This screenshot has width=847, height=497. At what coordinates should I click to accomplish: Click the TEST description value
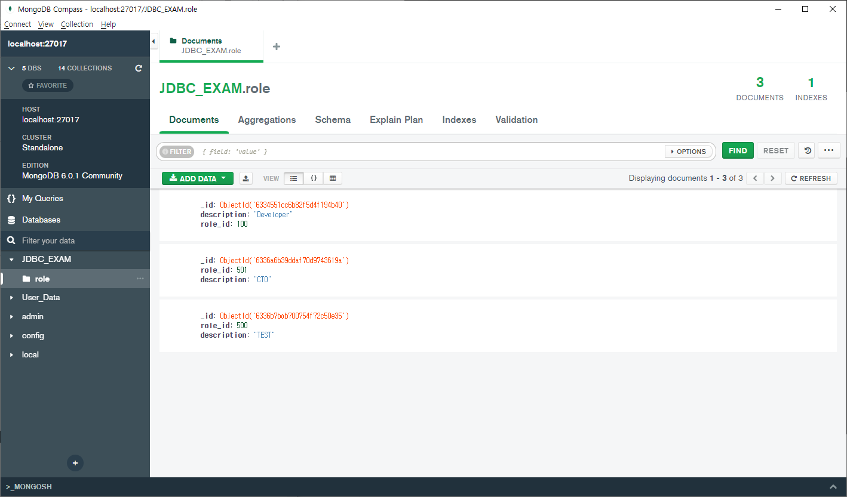pos(264,335)
